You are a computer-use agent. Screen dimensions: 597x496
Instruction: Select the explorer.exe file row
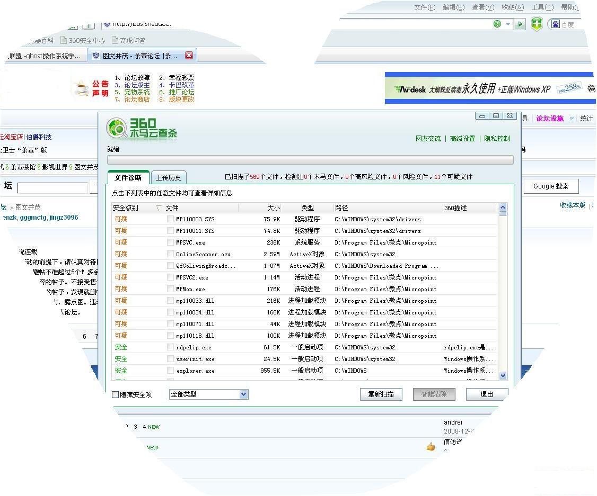[x=304, y=371]
